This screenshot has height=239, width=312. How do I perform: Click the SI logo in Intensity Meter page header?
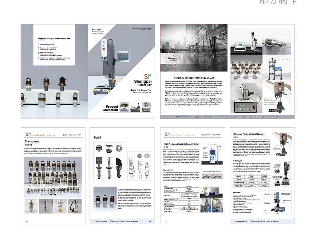(x=167, y=134)
